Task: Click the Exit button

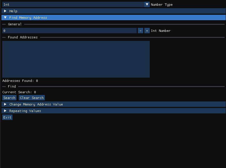Action: point(7,117)
